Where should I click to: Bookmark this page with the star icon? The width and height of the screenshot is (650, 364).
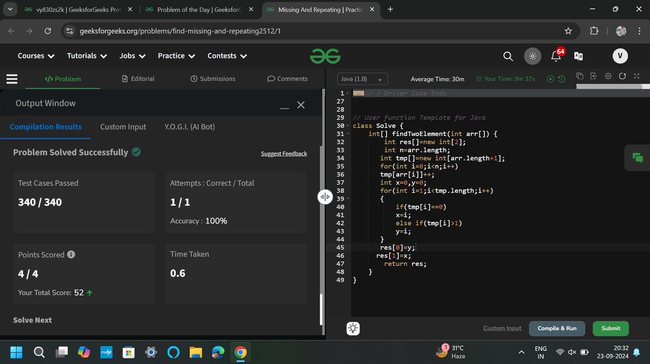568,31
